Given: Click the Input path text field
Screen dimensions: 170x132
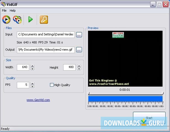Looking at the screenshot, I should click(x=46, y=35).
